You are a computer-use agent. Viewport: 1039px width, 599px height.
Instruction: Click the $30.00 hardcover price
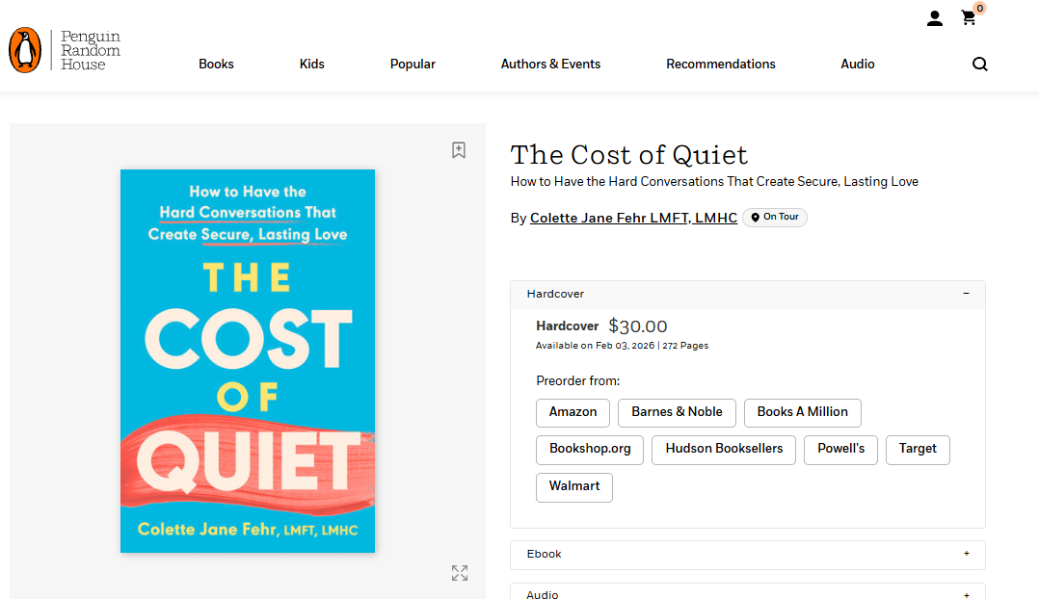(x=638, y=326)
